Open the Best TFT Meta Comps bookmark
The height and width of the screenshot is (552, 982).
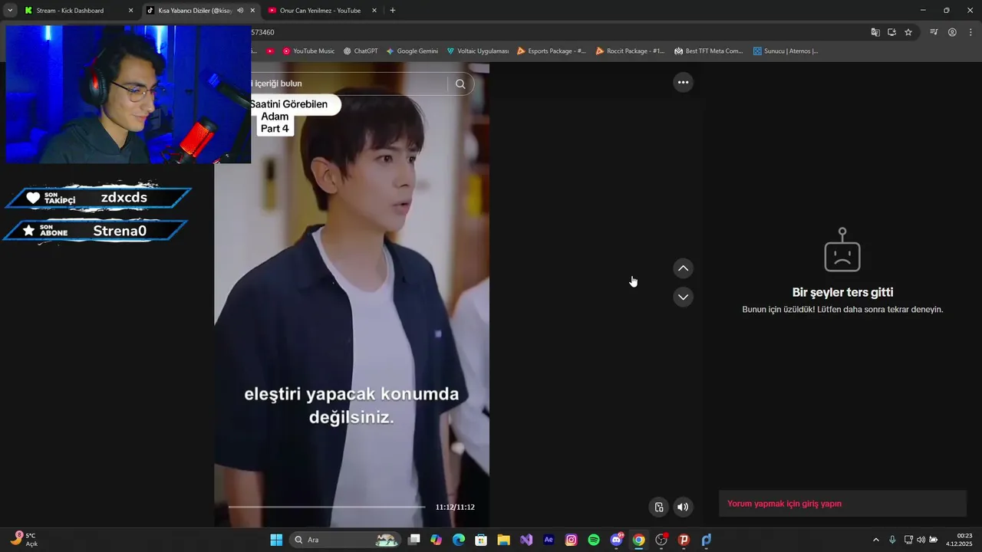709,51
